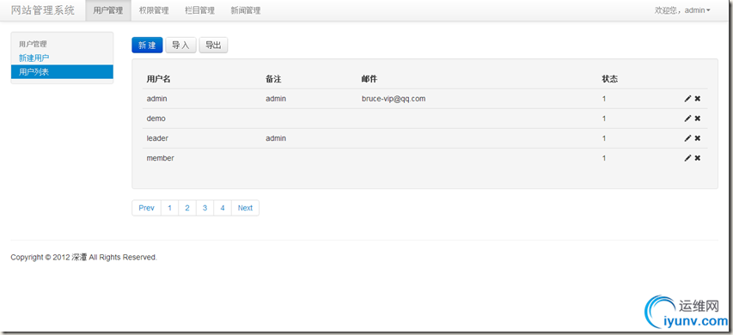Click the edit pencil for demo row

(x=687, y=119)
